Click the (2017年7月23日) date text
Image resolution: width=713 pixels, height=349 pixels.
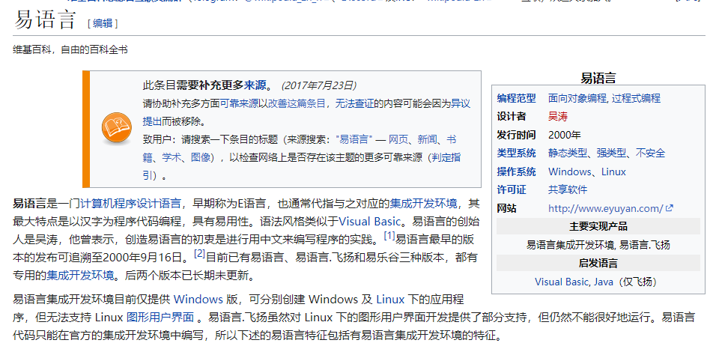pos(319,85)
